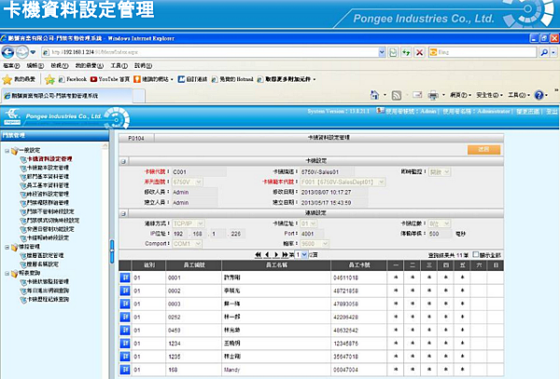The height and width of the screenshot is (379, 560).
Task: Open the Facebook favorites link
Action: pyautogui.click(x=73, y=79)
